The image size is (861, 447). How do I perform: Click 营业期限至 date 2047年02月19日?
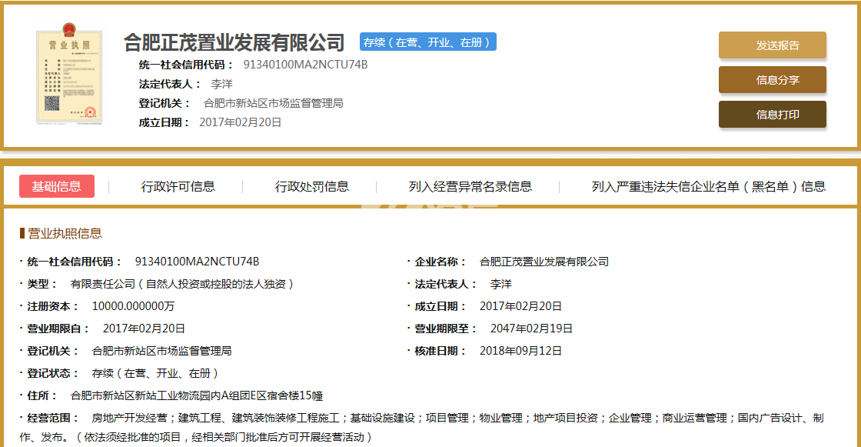531,329
